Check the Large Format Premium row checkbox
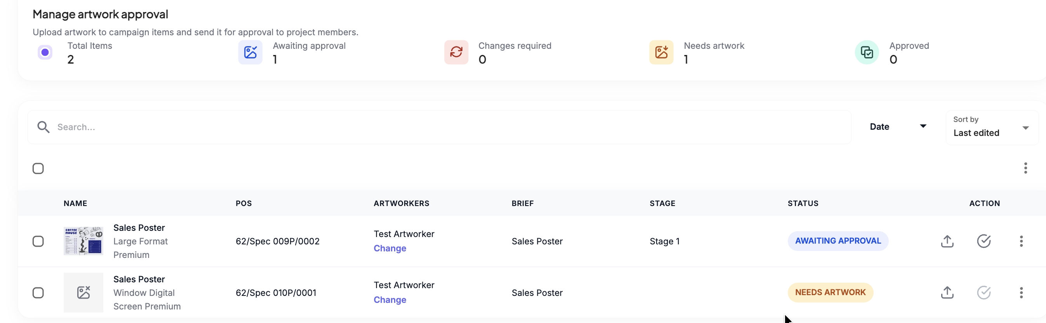Viewport: 1046px width, 323px height. [x=38, y=242]
